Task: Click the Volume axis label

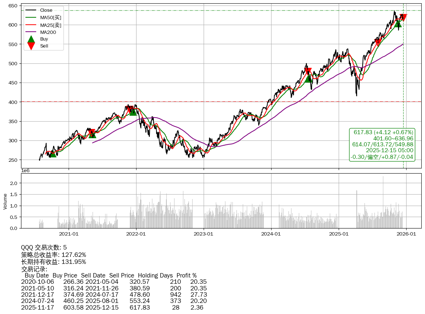Action: tap(5, 202)
